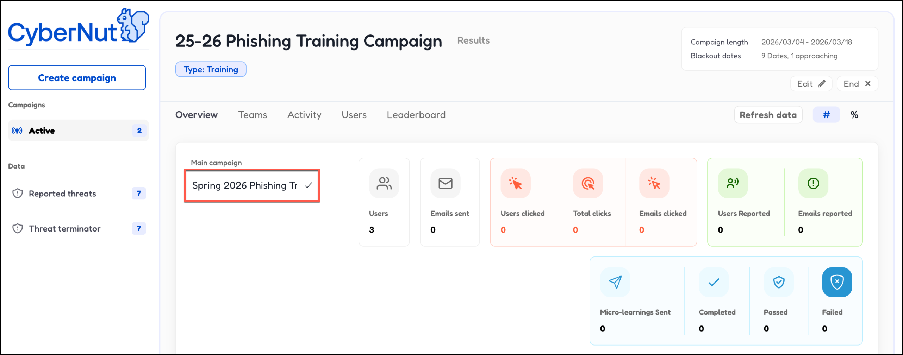Switch metrics to percentage view (%)
This screenshot has width=903, height=355.
coord(854,115)
